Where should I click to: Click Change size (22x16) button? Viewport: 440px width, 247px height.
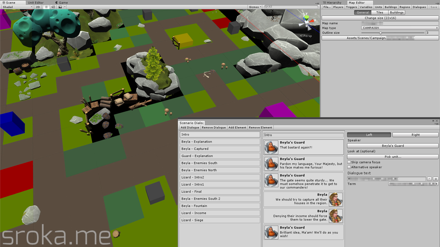point(380,18)
